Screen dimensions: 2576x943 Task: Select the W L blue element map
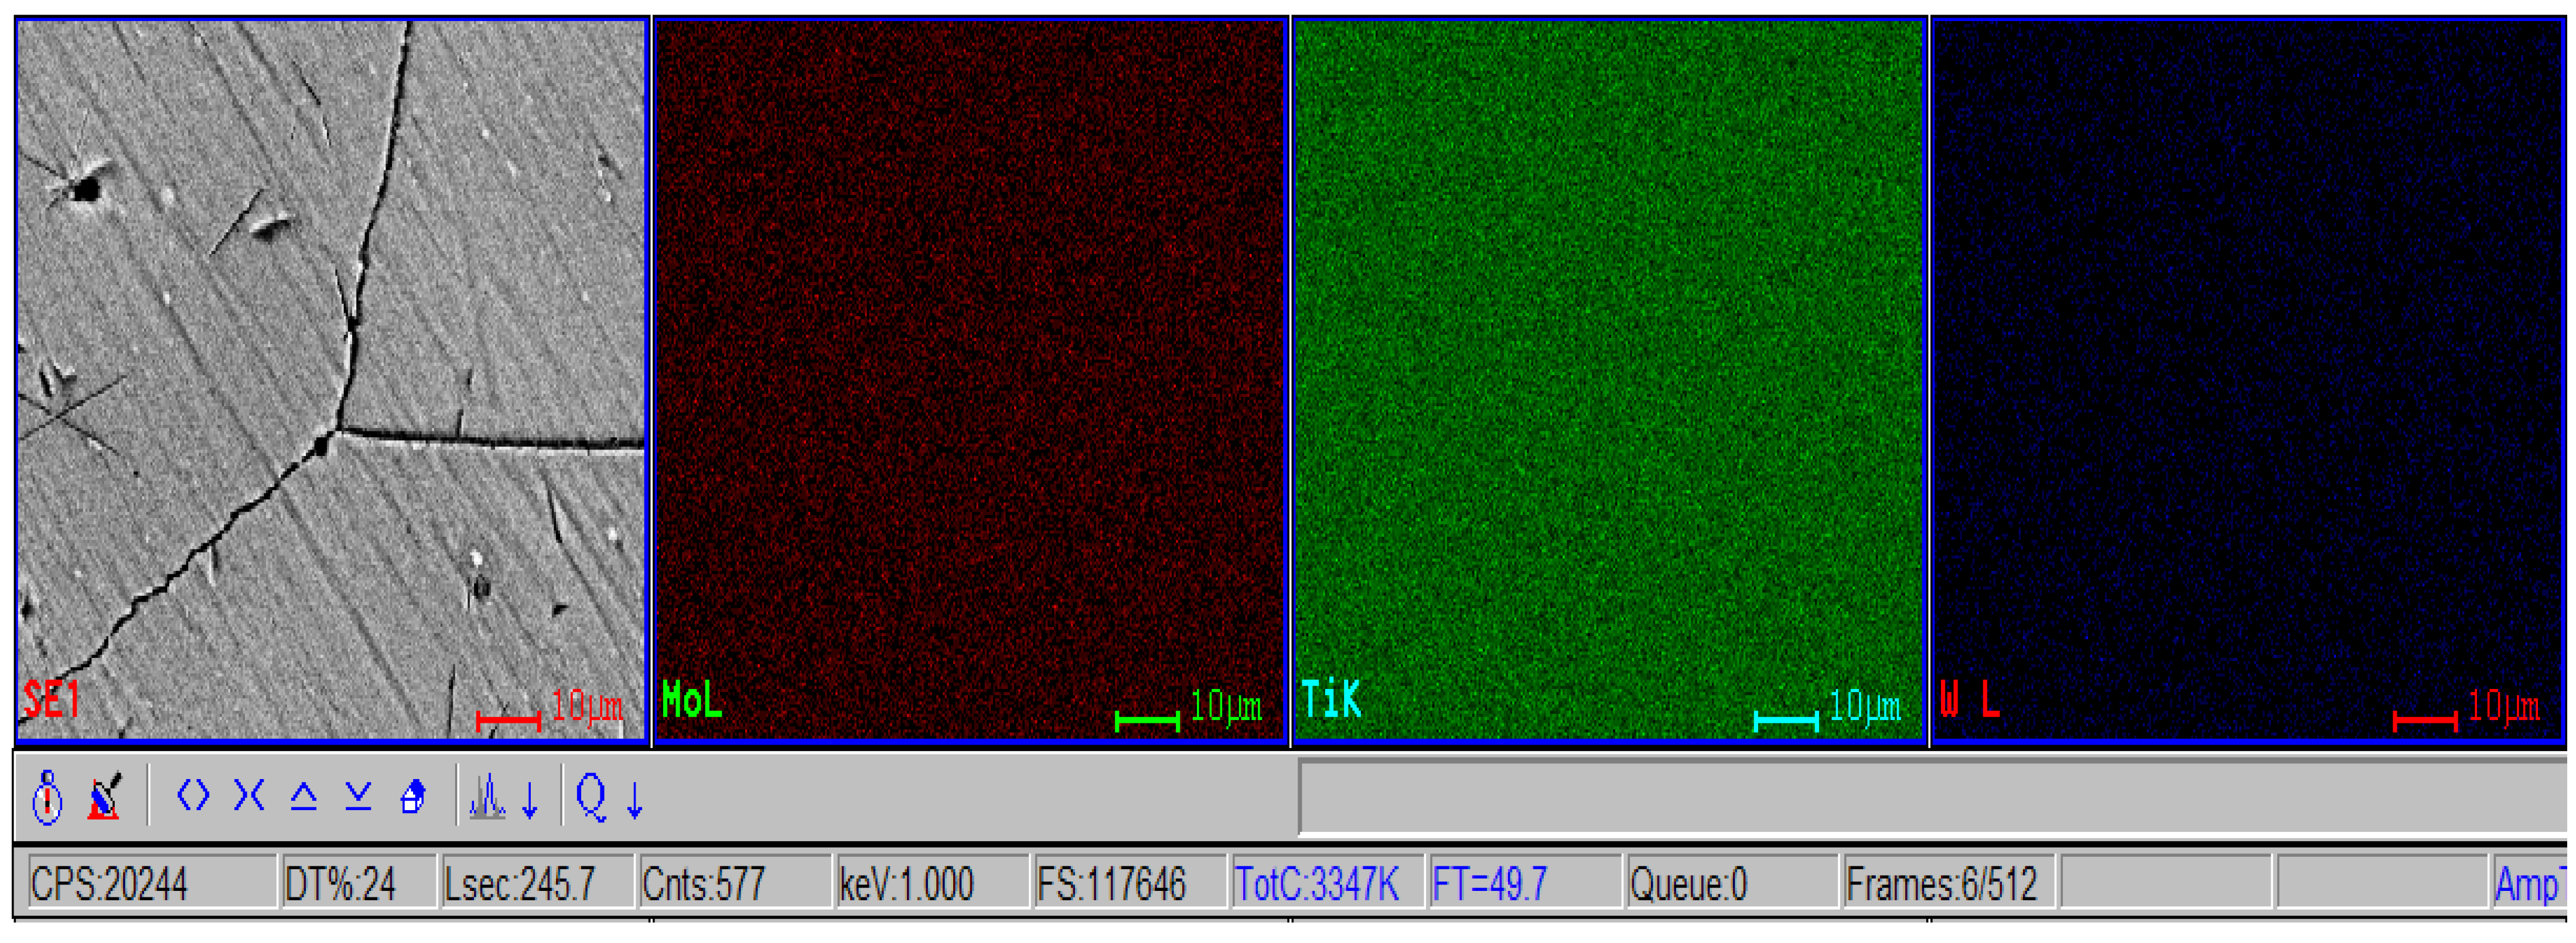tap(2247, 379)
